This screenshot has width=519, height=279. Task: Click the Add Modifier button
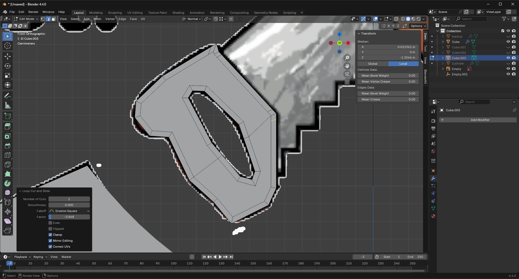[478, 120]
